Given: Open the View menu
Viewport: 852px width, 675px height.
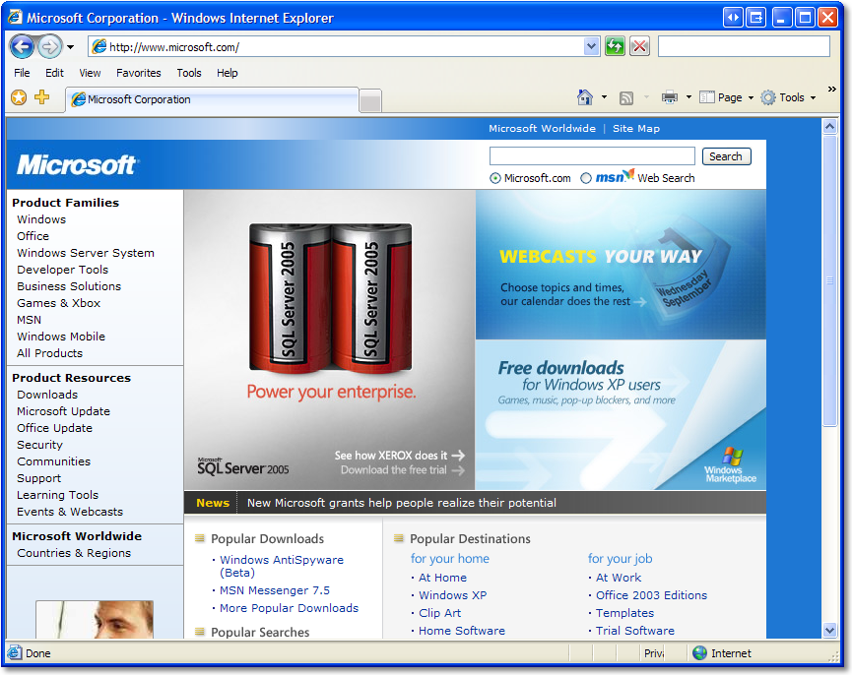Looking at the screenshot, I should pos(90,73).
